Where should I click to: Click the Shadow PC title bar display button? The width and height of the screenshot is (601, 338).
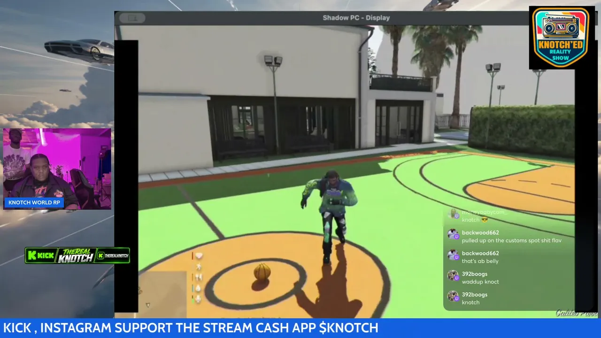[132, 18]
